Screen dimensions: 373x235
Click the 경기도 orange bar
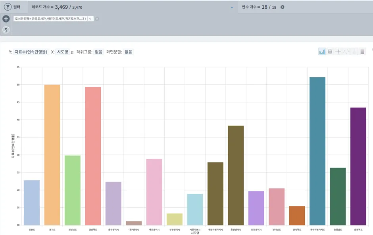[x=52, y=155]
